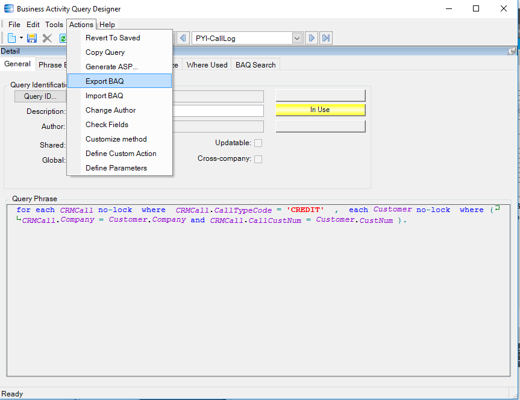Switch to the Where Used tab

click(x=207, y=65)
